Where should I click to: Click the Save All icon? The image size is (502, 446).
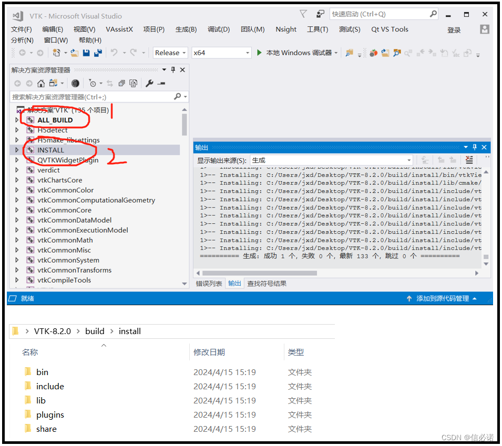click(x=98, y=53)
